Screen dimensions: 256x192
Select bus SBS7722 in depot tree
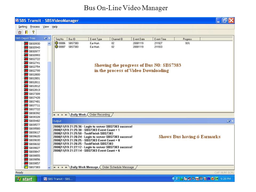(34, 109)
